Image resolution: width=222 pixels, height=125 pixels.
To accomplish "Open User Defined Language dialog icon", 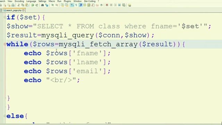I will pos(85,5).
